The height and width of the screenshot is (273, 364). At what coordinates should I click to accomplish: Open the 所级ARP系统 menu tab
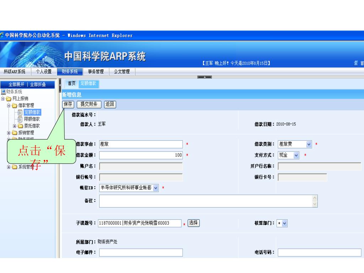pyautogui.click(x=15, y=71)
